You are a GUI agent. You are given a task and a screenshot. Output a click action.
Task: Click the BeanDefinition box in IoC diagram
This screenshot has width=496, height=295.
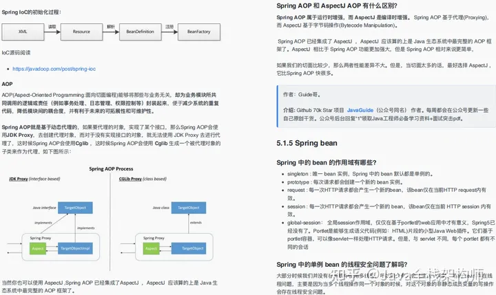pos(140,32)
